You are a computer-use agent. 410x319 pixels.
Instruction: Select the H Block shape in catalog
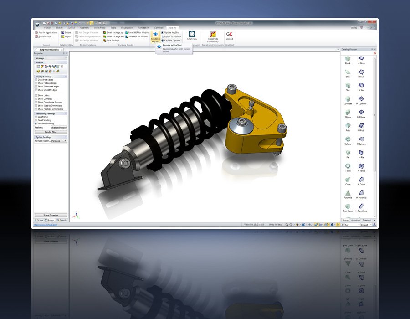point(361,60)
